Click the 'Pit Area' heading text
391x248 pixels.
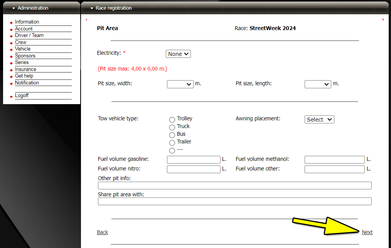coord(108,28)
